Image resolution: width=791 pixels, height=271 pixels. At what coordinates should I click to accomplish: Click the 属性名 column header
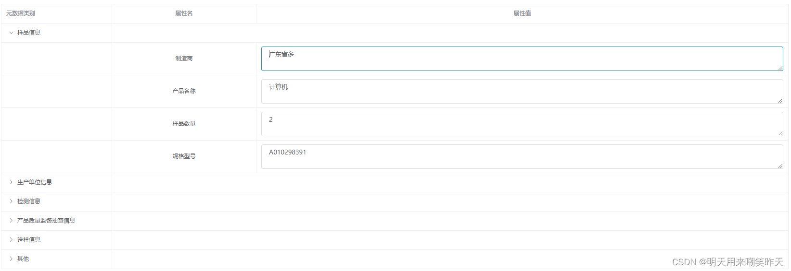[x=184, y=13]
